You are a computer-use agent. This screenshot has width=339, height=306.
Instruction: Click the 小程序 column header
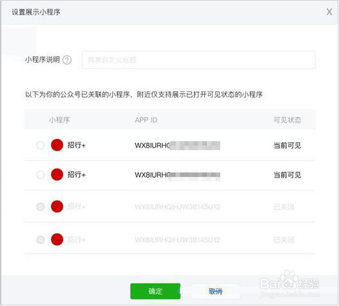(x=59, y=120)
